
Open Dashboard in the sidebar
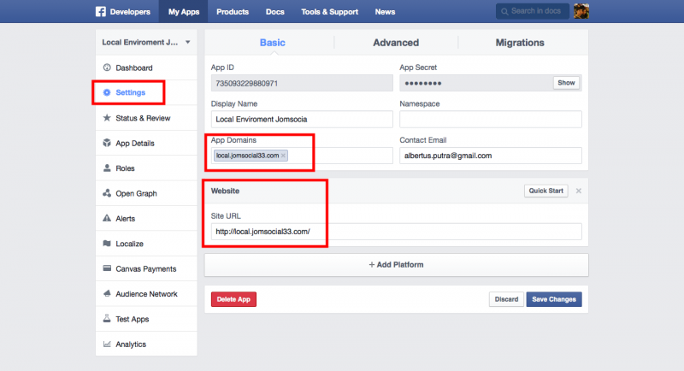(x=146, y=68)
